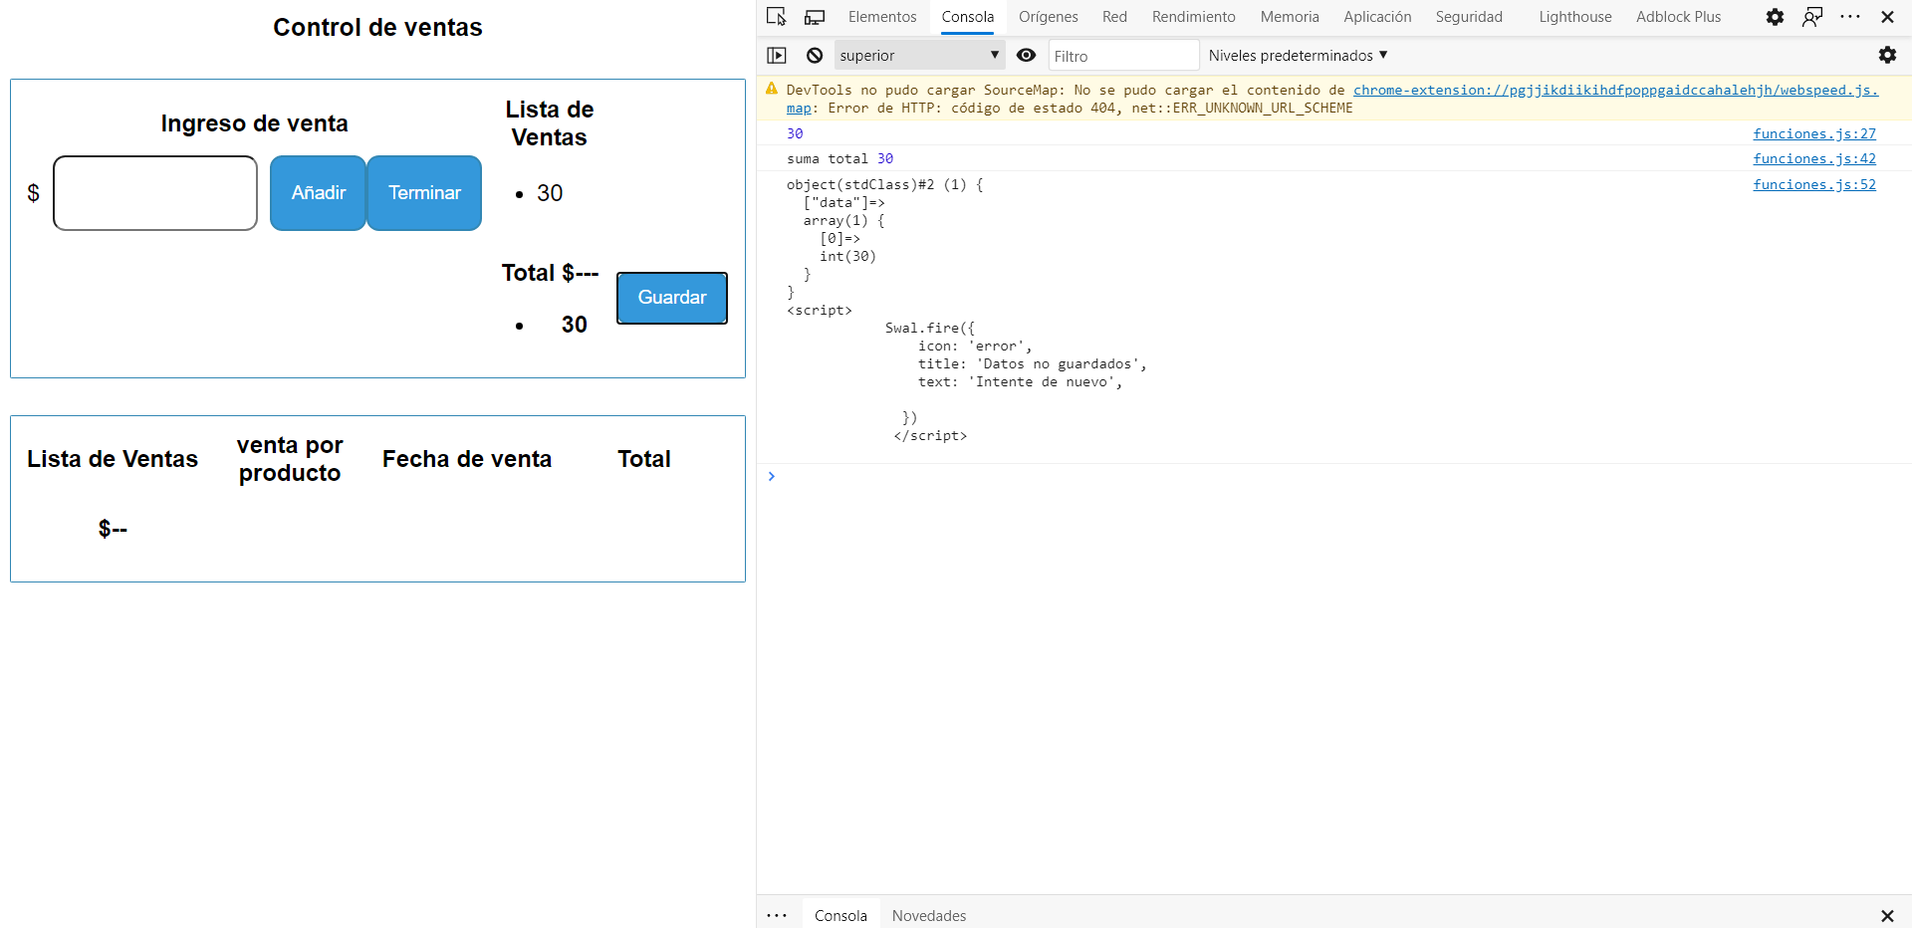Open the chrome-extension webspeed.js.map link
The height and width of the screenshot is (928, 1912).
click(x=1615, y=90)
